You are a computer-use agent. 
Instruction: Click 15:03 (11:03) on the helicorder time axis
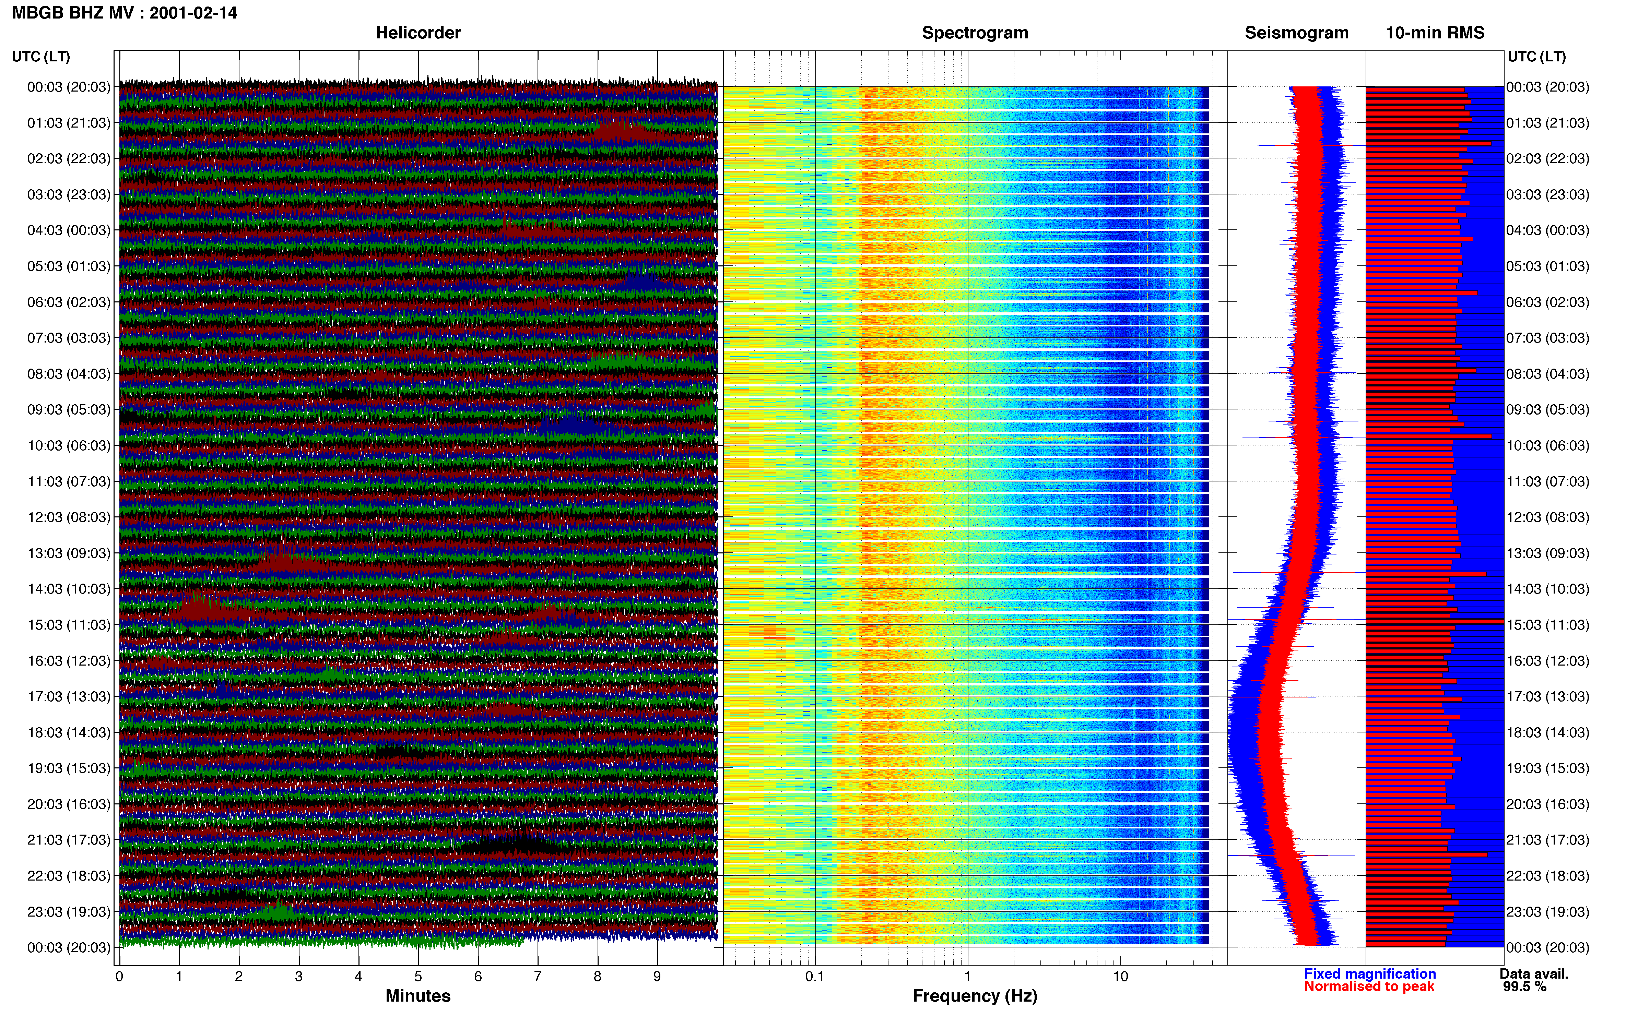pos(69,625)
